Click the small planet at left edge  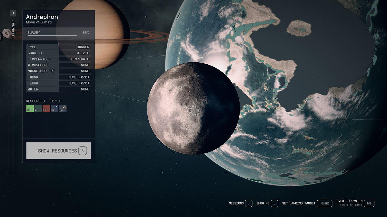pos(6,33)
